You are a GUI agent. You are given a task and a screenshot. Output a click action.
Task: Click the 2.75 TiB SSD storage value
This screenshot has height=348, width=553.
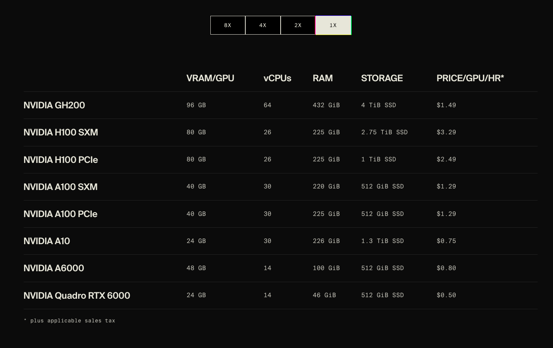click(x=384, y=132)
